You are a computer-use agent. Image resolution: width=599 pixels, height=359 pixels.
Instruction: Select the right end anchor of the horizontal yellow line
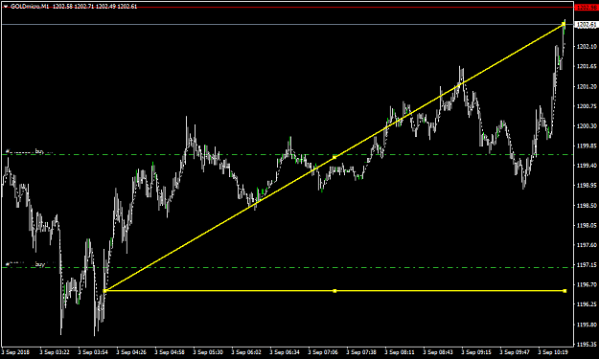click(x=564, y=291)
